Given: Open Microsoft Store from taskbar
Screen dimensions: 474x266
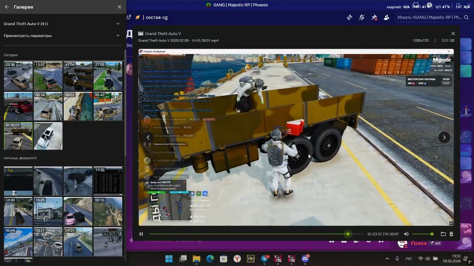Looking at the screenshot, I should coord(223,259).
